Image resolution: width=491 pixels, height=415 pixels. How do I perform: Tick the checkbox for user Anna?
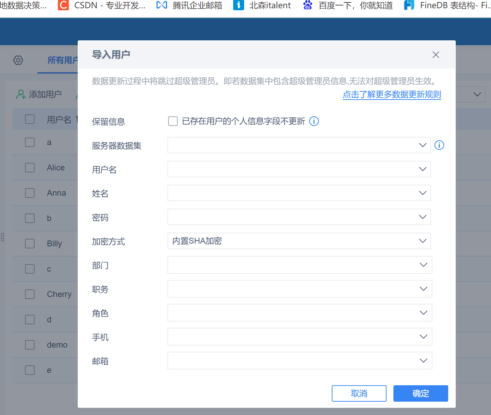pos(30,193)
